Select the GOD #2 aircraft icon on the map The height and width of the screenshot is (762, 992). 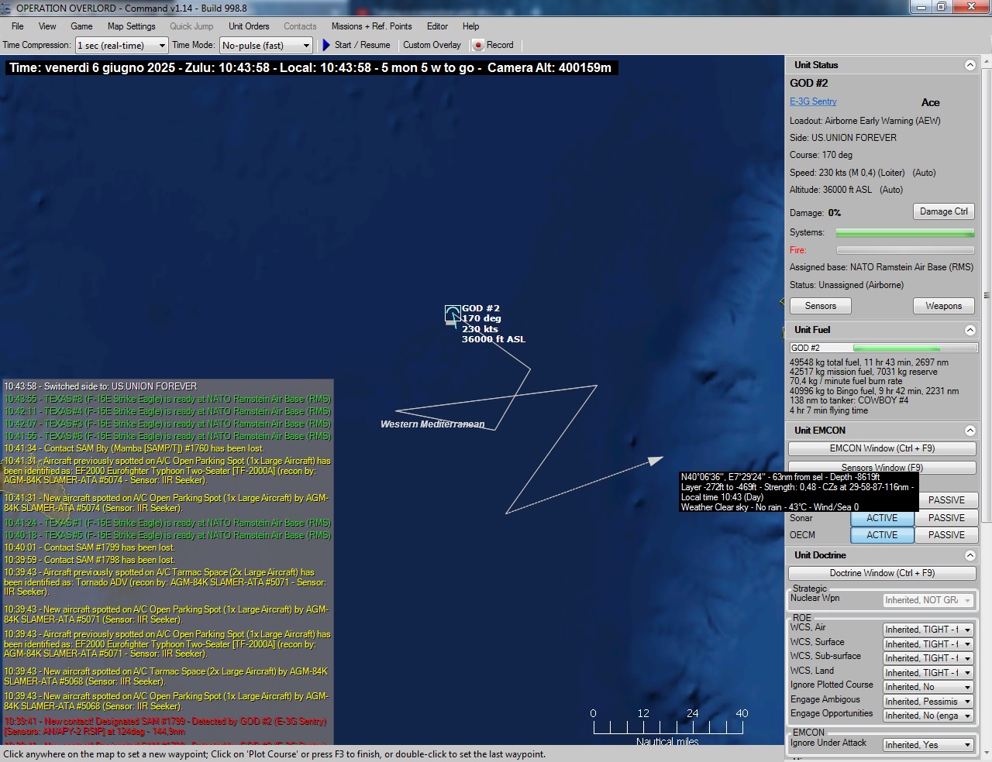click(453, 314)
